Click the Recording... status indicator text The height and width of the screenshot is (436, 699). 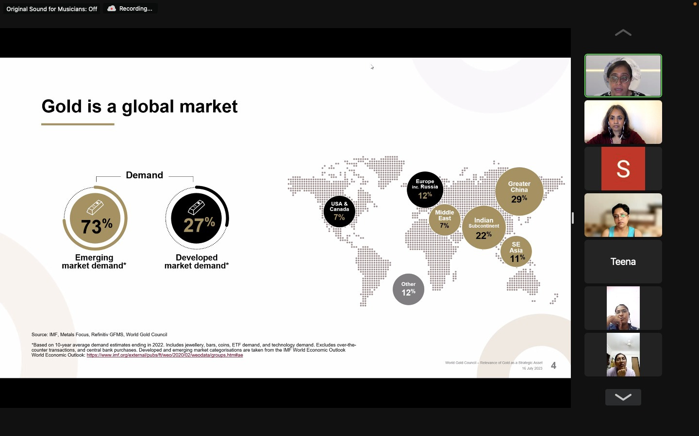[x=135, y=9]
